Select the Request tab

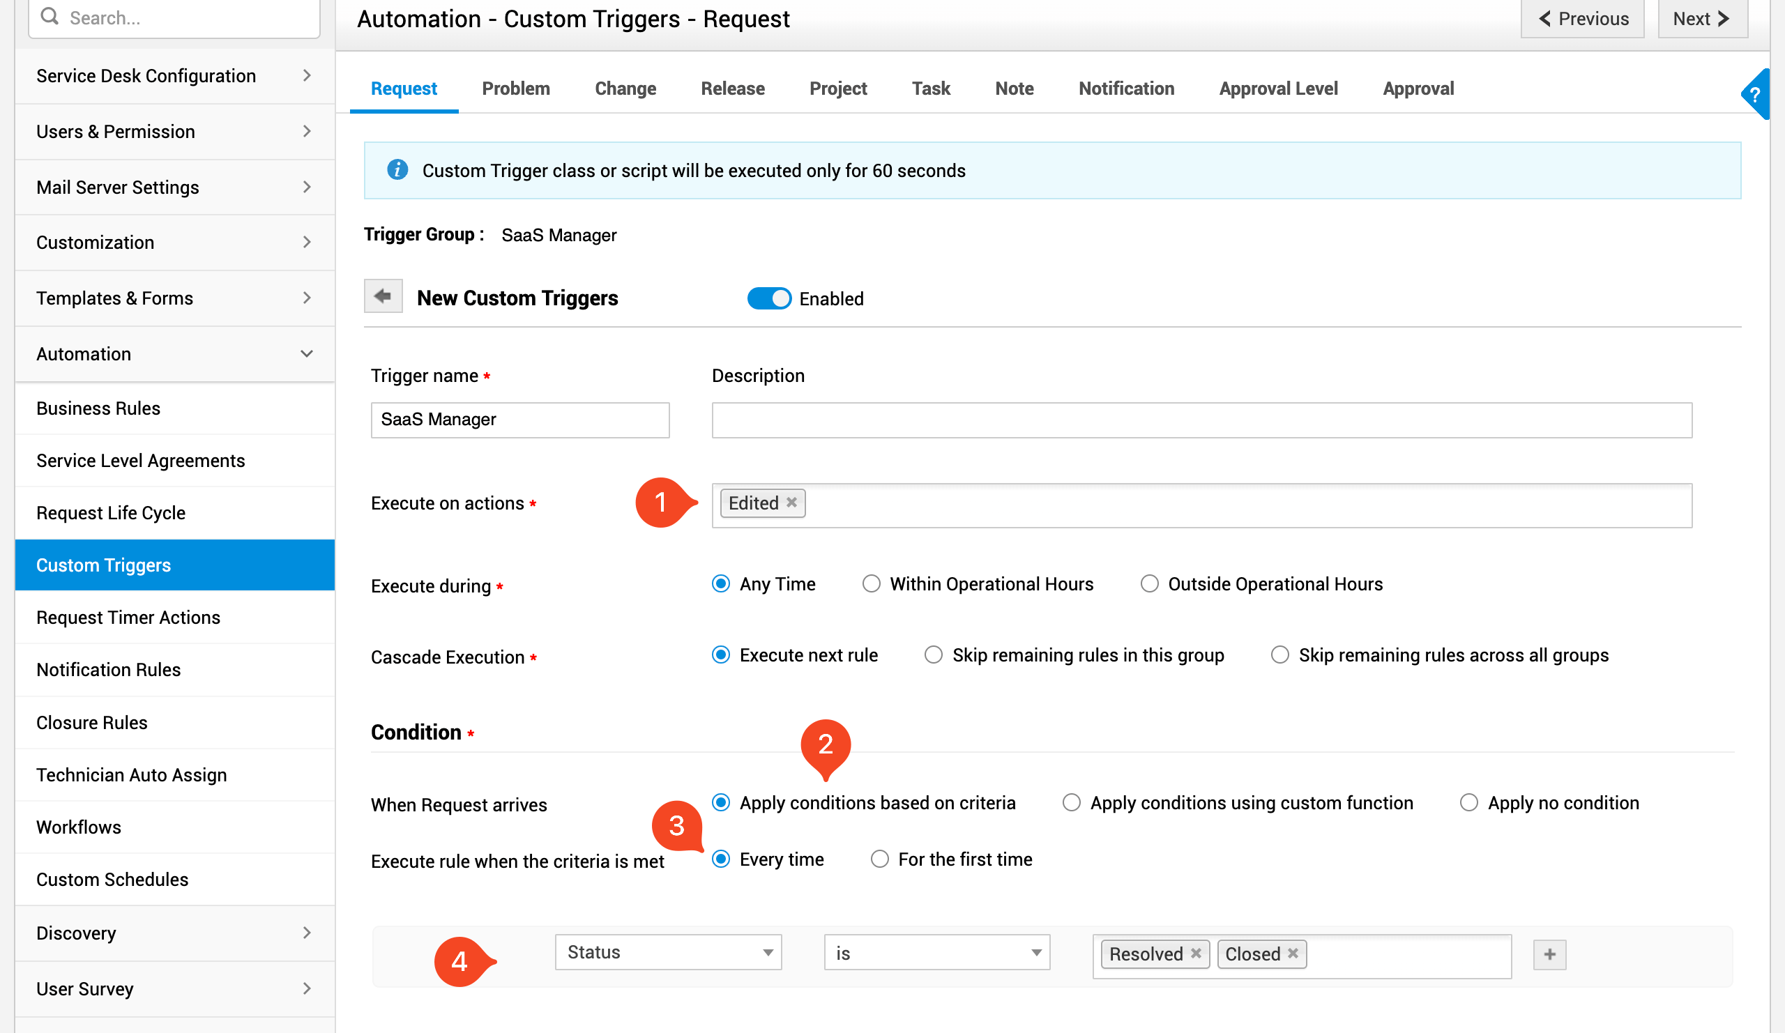click(404, 89)
